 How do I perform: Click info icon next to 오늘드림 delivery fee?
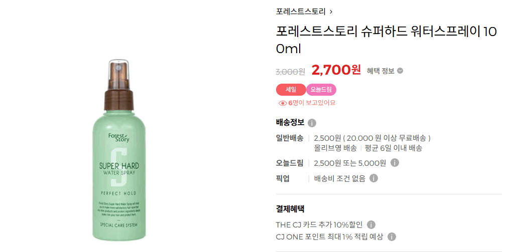395,162
